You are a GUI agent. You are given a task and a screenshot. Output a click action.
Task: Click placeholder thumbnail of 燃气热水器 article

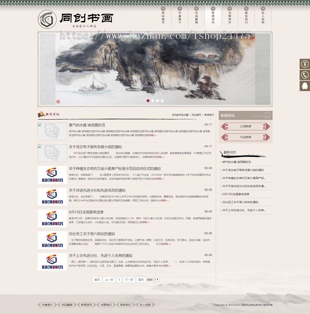pos(52,132)
